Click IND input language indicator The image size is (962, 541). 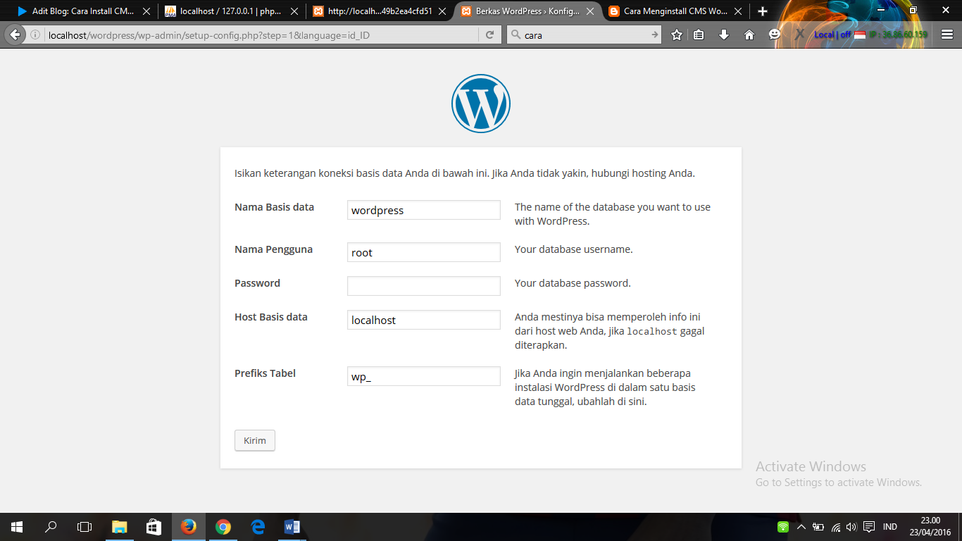click(890, 527)
